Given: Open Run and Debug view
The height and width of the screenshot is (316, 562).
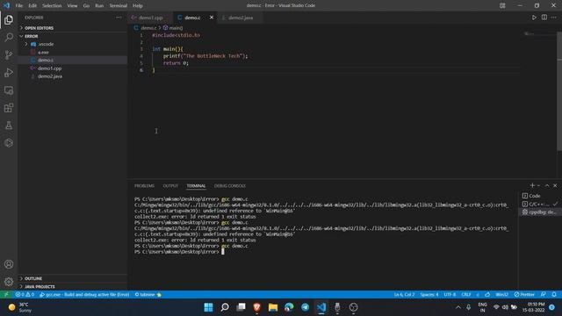Looking at the screenshot, I should (x=9, y=72).
